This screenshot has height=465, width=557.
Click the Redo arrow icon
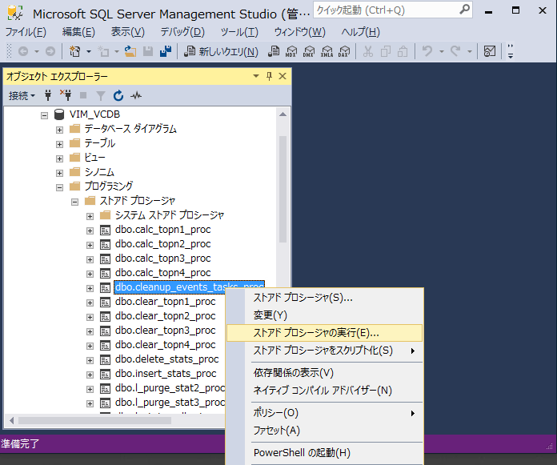click(x=455, y=51)
